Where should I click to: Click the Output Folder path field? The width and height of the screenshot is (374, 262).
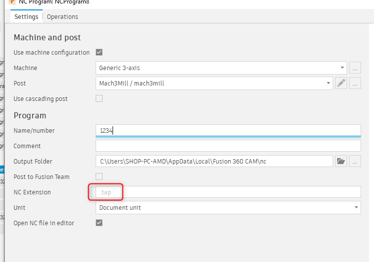pos(214,161)
